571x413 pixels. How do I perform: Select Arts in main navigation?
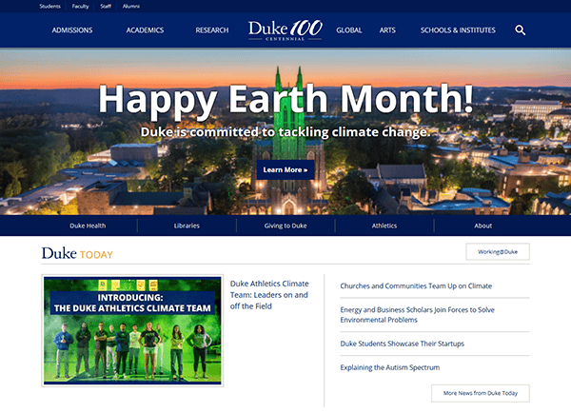click(x=387, y=30)
